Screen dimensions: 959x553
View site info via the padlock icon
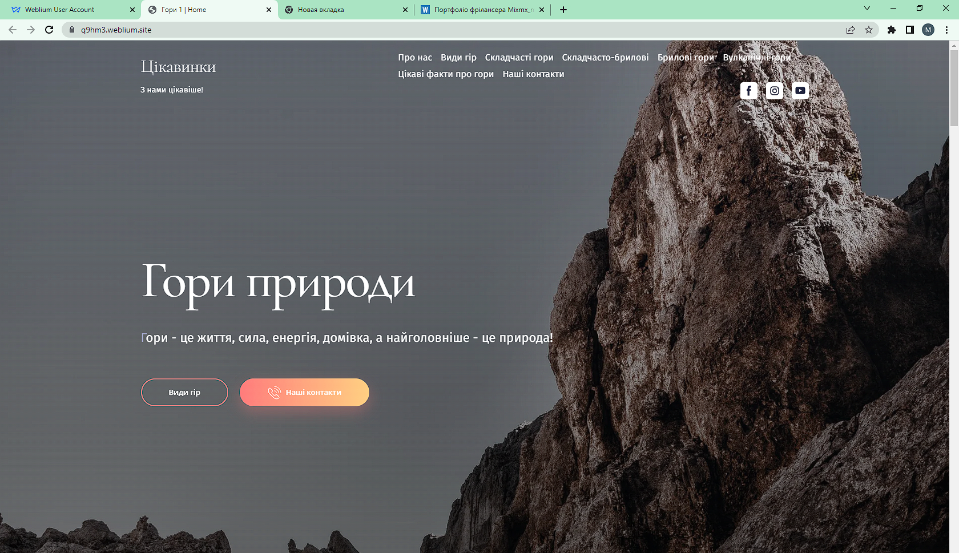click(x=72, y=30)
